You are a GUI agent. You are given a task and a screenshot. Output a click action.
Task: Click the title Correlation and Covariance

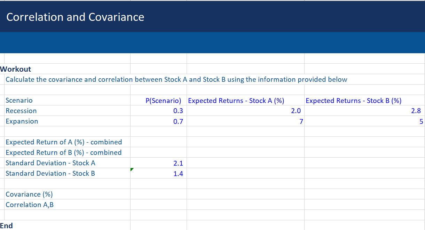tap(75, 17)
